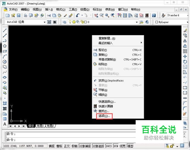Open the QuickCalc calculator toolbar icon

tap(147, 15)
